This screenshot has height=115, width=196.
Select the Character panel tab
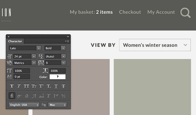[x=15, y=41]
